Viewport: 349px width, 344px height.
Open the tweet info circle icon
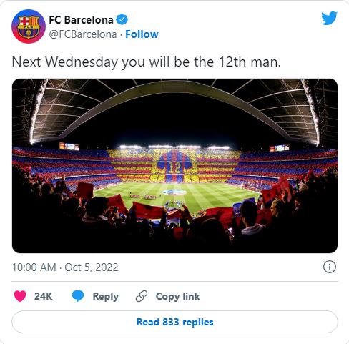pos(330,267)
